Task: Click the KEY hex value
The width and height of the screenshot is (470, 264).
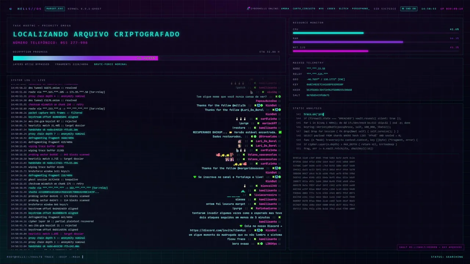Action: (325, 84)
